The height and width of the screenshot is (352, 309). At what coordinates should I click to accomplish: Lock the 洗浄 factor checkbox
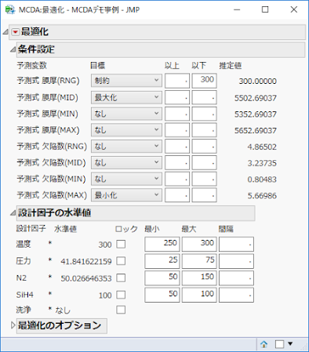pyautogui.click(x=121, y=310)
